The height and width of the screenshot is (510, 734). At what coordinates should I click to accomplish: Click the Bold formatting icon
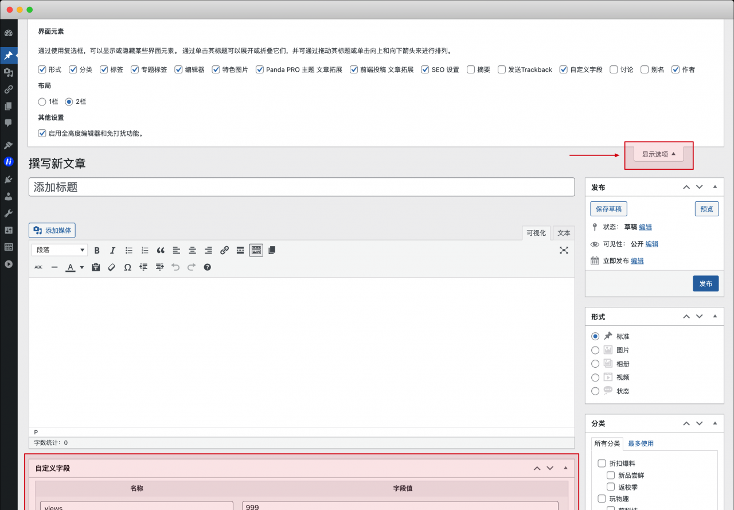click(x=97, y=250)
